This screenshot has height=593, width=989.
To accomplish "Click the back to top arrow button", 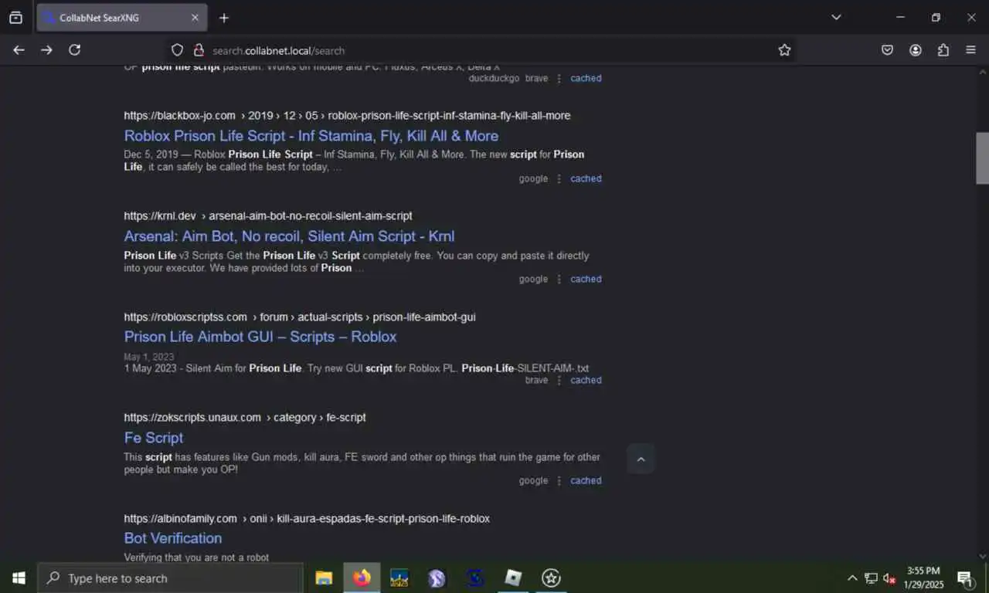I will (x=641, y=459).
